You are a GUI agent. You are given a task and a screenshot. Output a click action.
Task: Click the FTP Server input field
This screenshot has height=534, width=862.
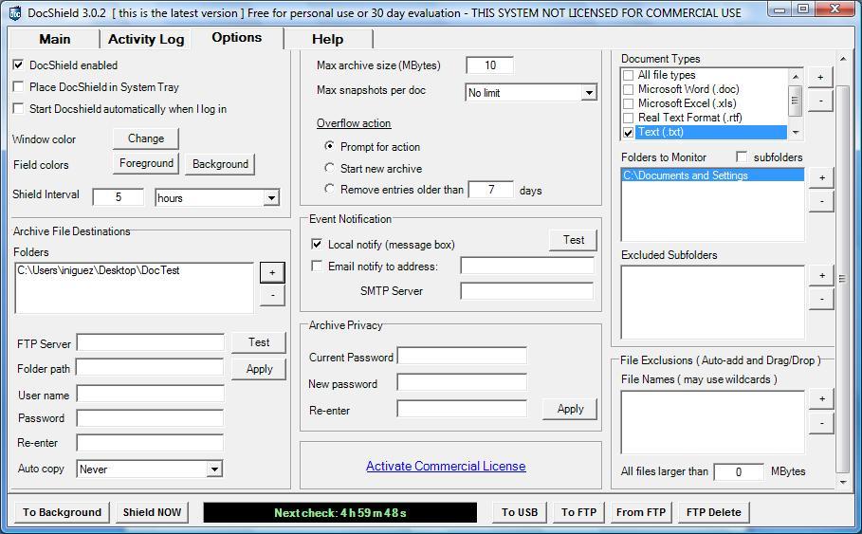coord(150,342)
